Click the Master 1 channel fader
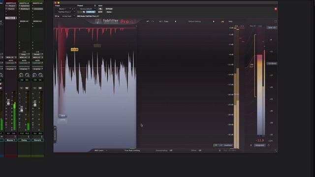This screenshot has width=315, height=177. 8,102
